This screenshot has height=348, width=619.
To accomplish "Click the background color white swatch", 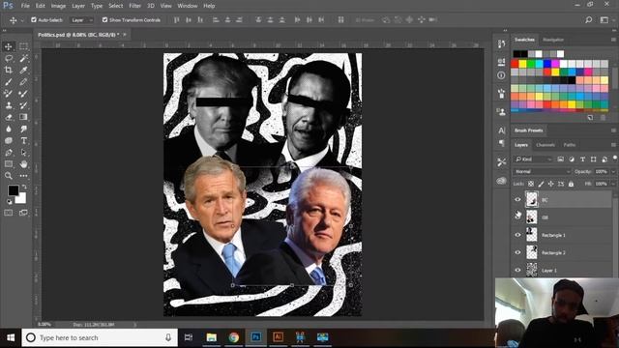I will [x=21, y=199].
